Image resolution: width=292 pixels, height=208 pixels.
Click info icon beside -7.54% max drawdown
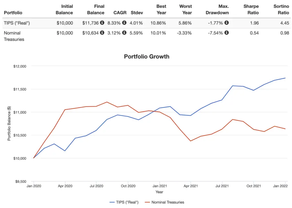[226, 33]
